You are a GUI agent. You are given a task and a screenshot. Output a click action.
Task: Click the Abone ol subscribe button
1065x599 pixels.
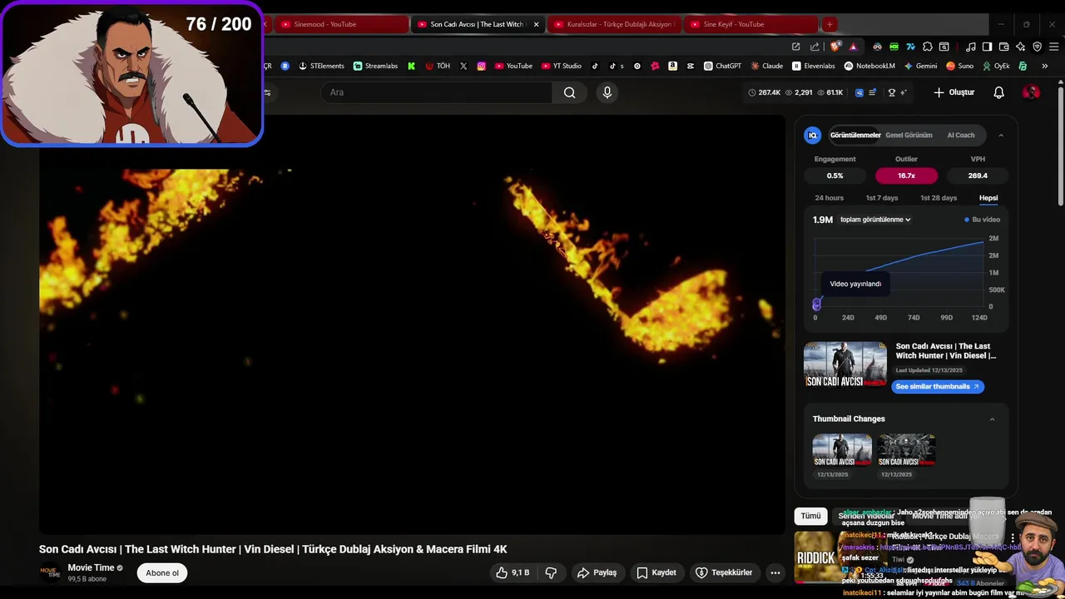coord(162,572)
